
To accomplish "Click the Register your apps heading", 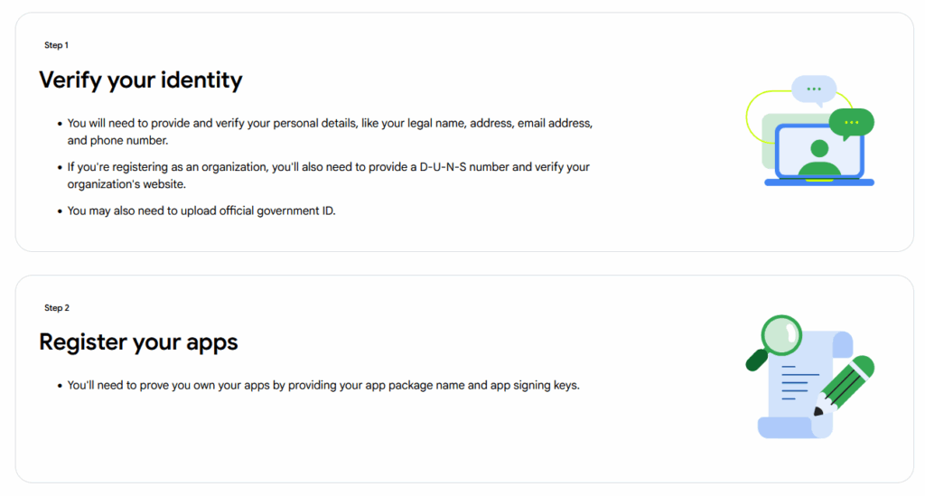I will coord(138,342).
